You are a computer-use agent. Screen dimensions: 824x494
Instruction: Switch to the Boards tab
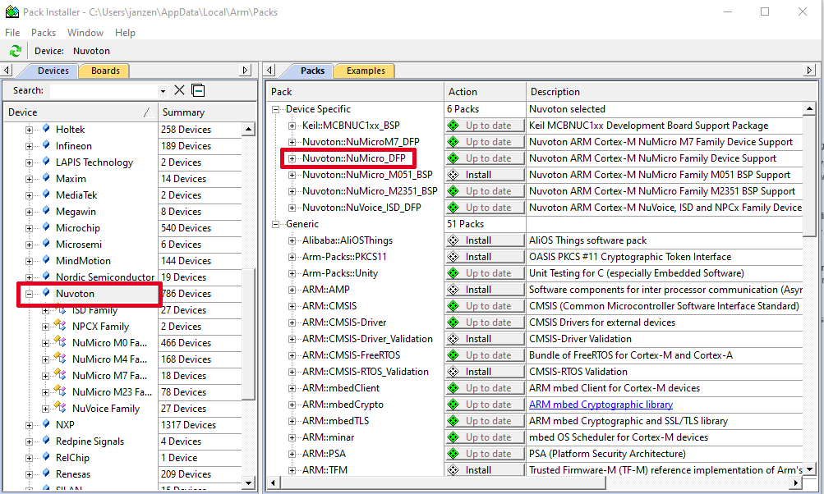[105, 71]
